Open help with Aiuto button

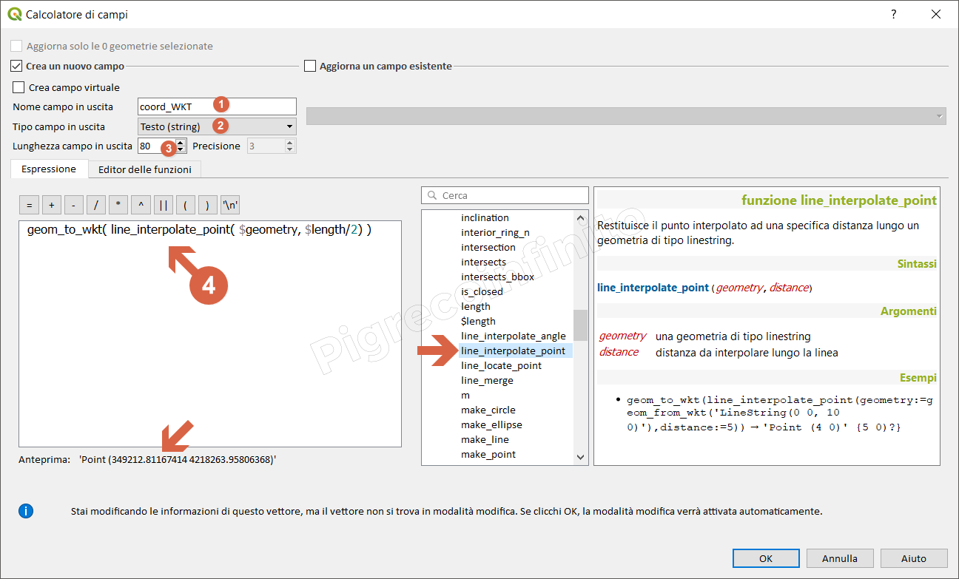(x=914, y=558)
